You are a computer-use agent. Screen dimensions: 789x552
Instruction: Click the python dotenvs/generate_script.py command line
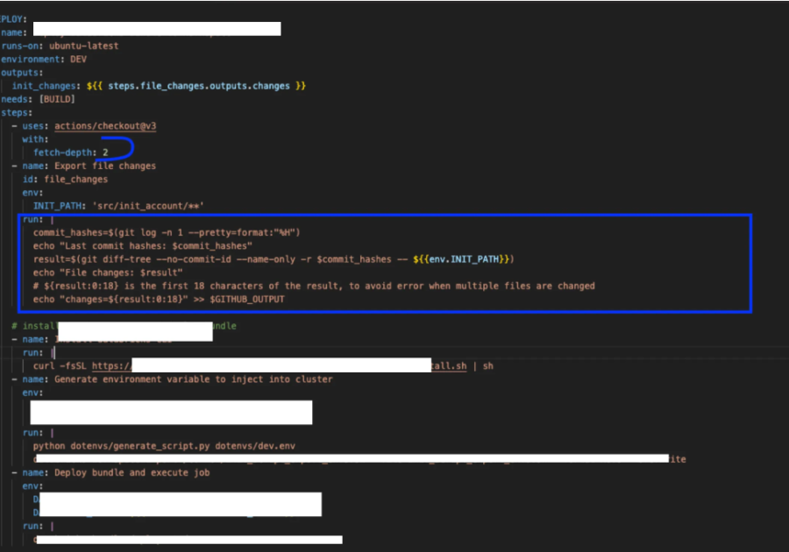click(164, 445)
